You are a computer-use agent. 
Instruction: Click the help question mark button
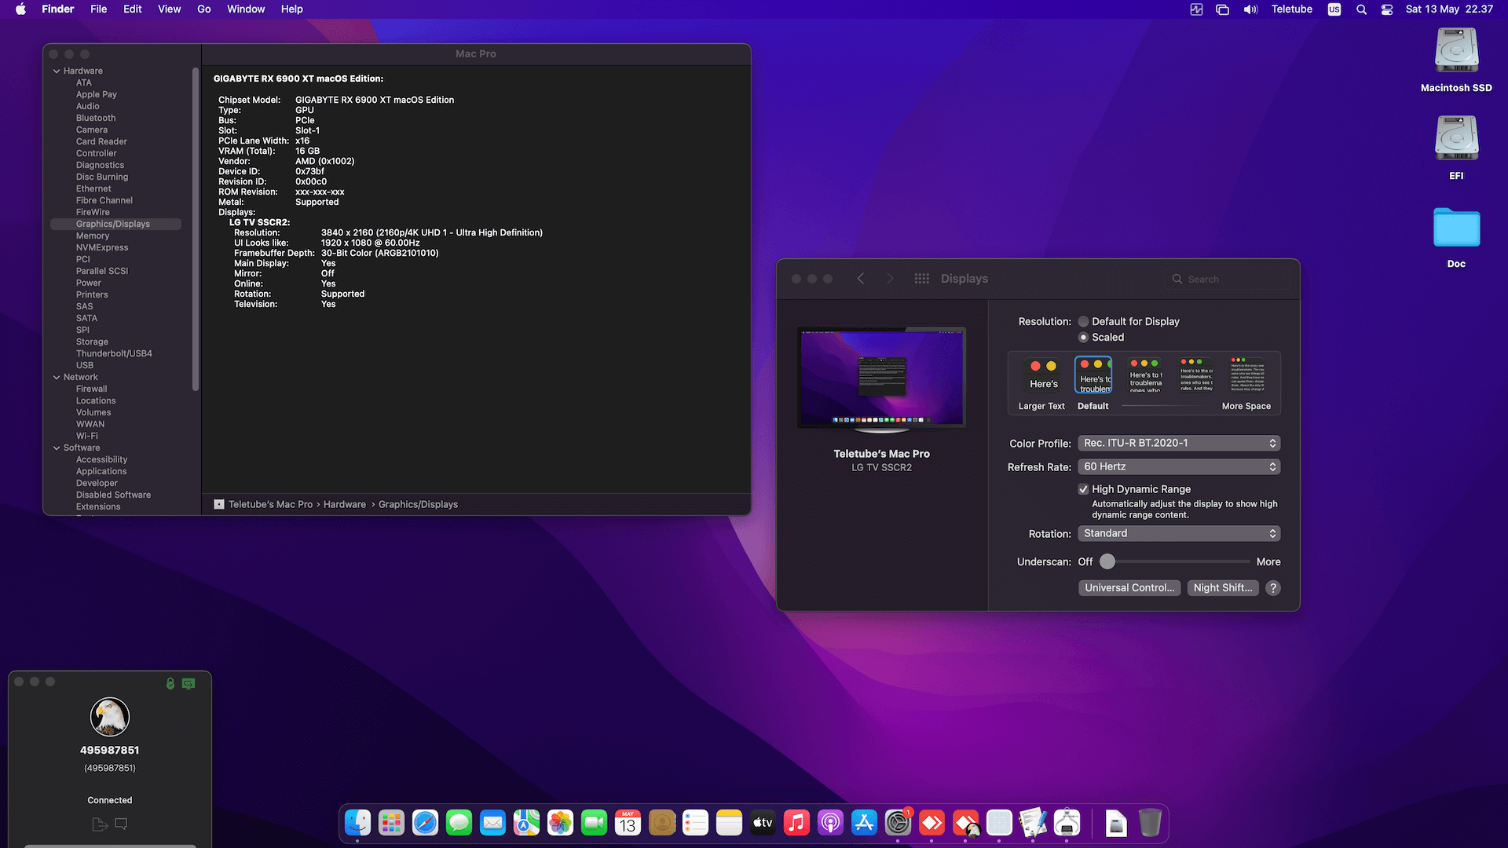click(x=1273, y=588)
